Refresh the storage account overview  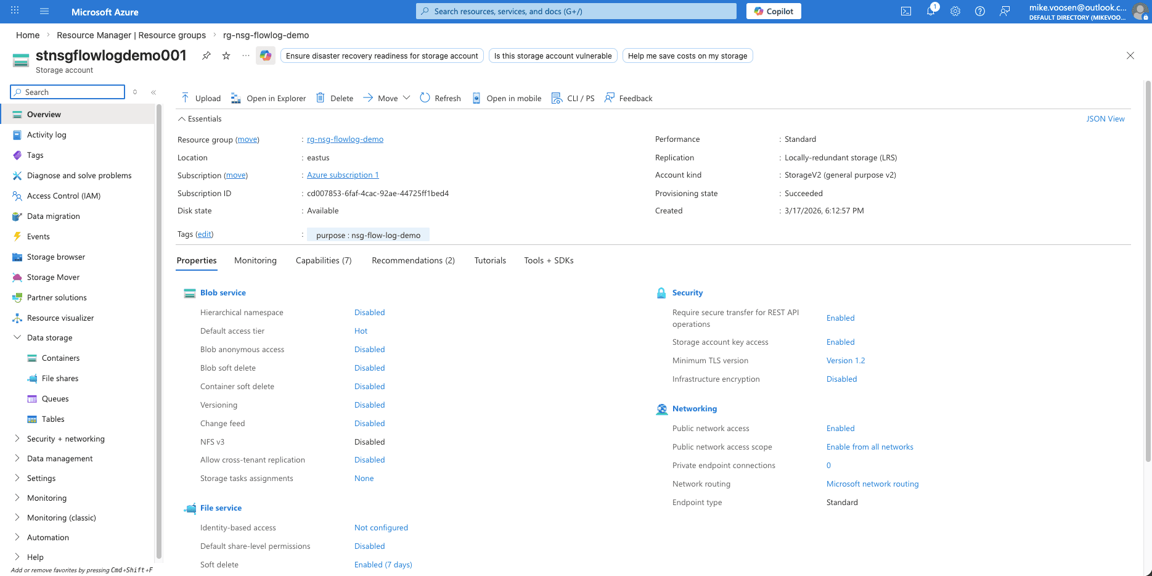pos(439,97)
